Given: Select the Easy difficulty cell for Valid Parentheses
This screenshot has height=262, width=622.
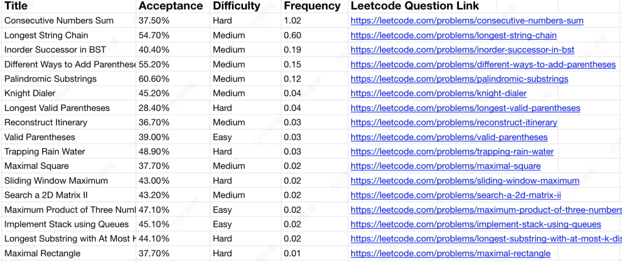Looking at the screenshot, I should [245, 137].
